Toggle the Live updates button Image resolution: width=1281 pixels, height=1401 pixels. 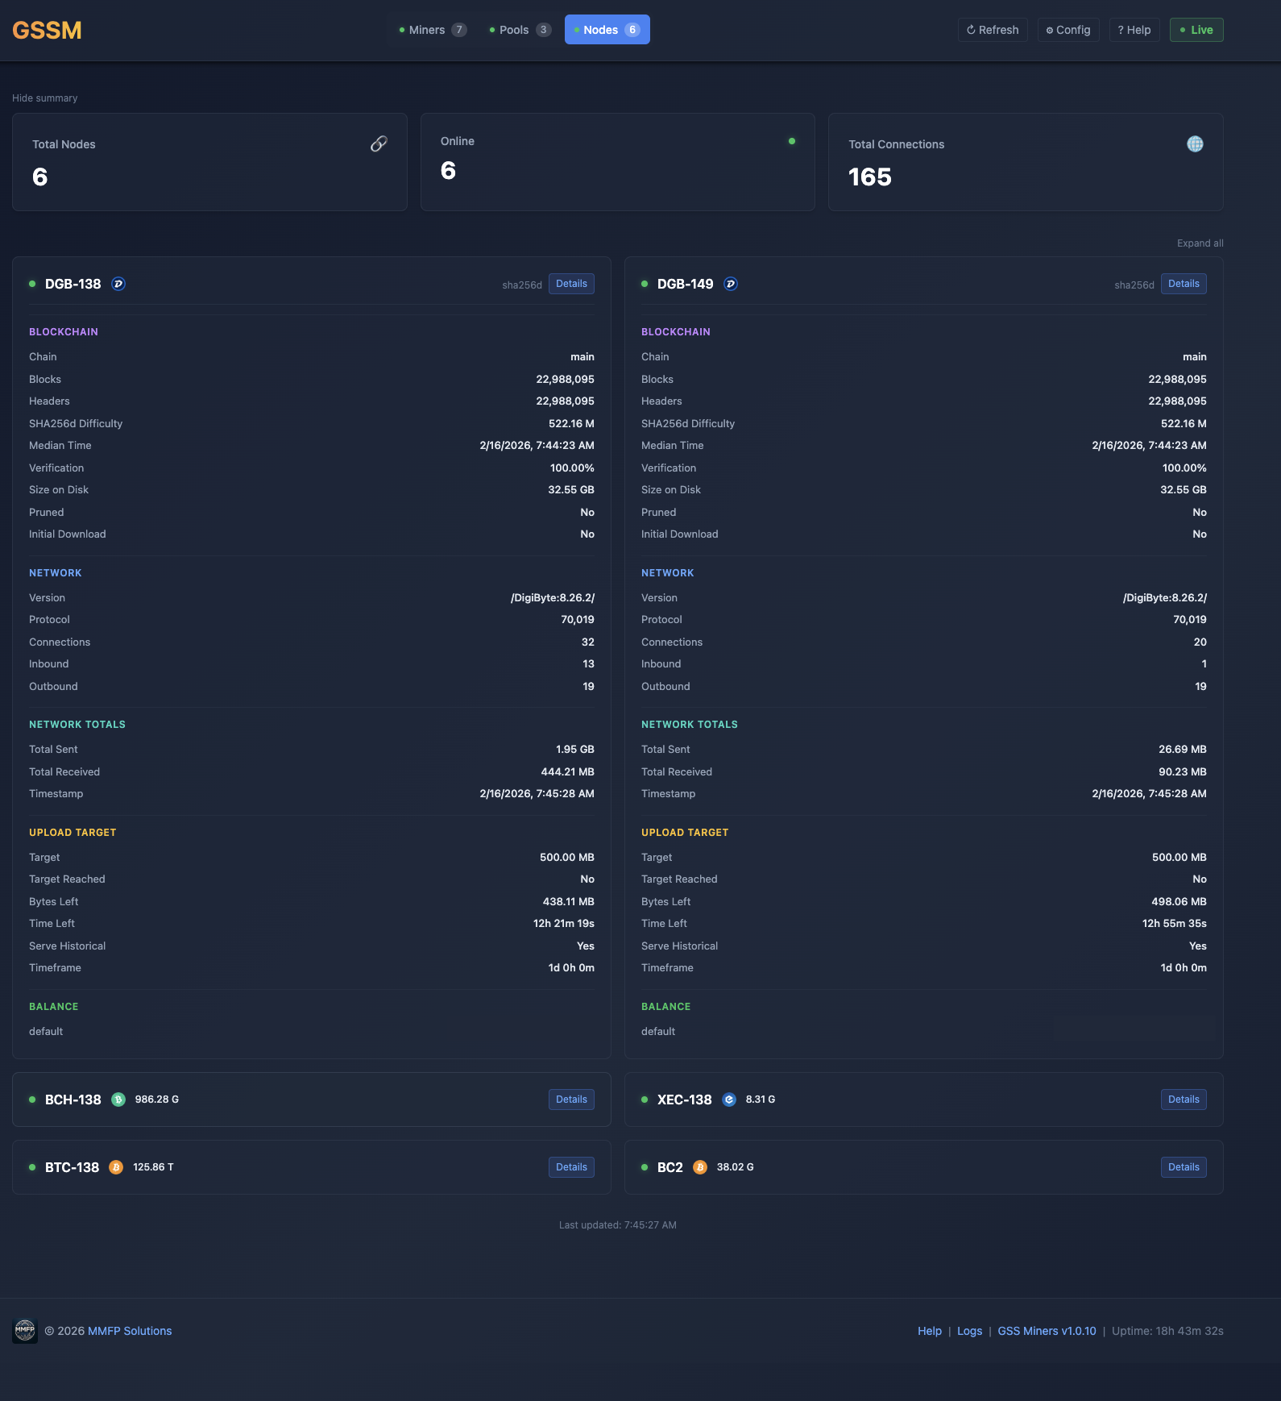(x=1196, y=30)
